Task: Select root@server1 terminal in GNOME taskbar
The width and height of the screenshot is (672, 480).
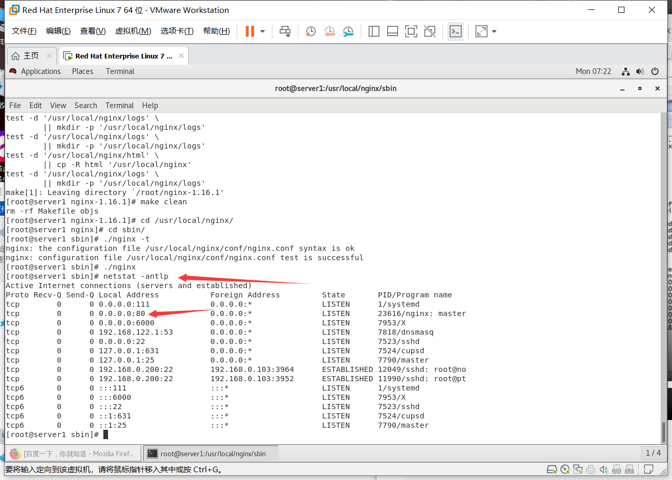Action: [211, 454]
